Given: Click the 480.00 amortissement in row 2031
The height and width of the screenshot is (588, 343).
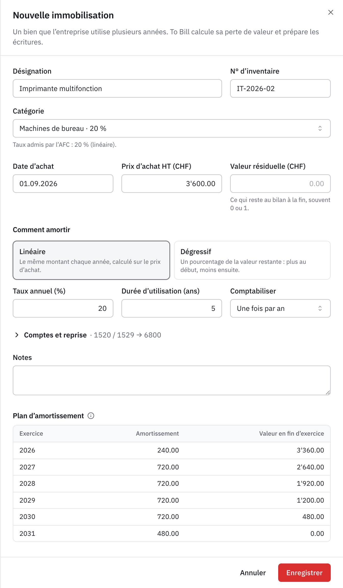Looking at the screenshot, I should click(x=168, y=534).
